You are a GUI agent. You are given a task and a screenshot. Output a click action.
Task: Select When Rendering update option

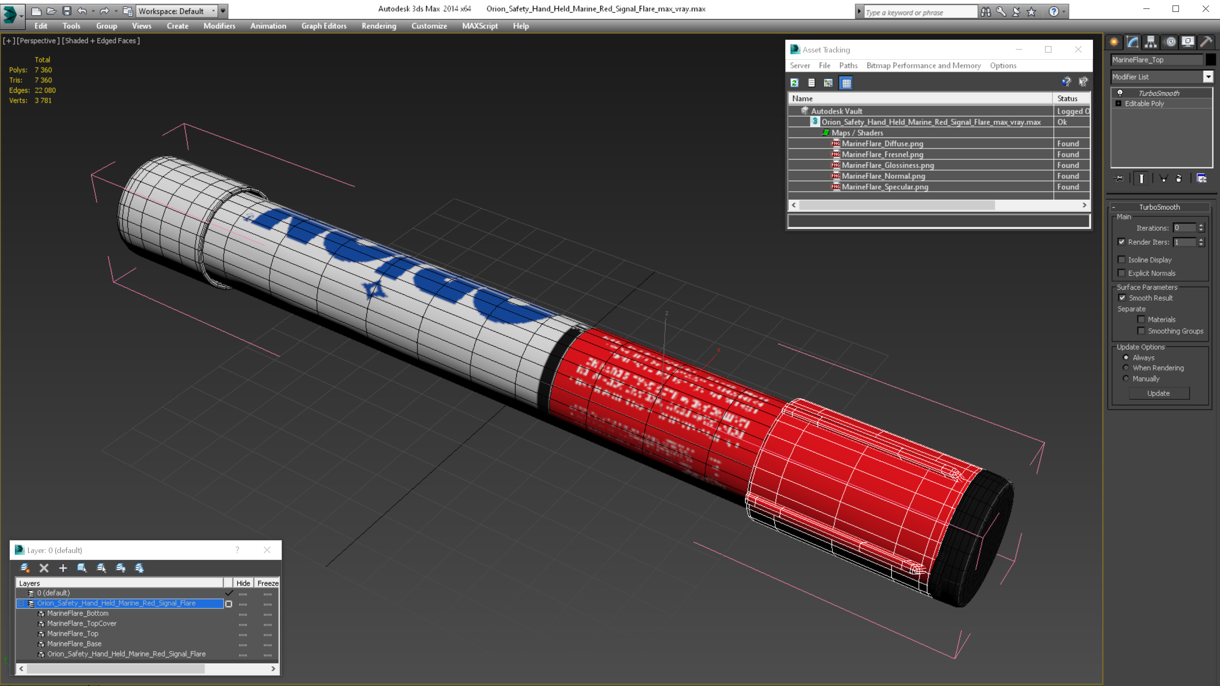[1126, 368]
